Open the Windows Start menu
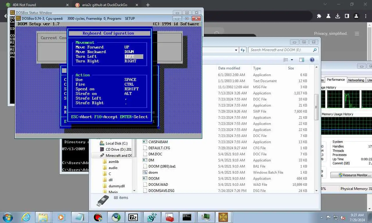Screen dimensions: 372x223 pyautogui.click(x=8, y=217)
